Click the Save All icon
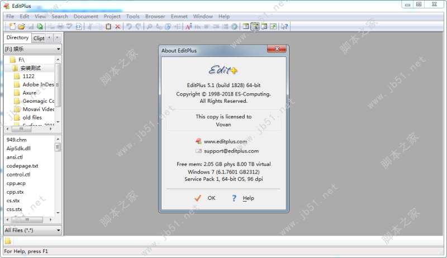The image size is (447, 258). click(x=40, y=26)
